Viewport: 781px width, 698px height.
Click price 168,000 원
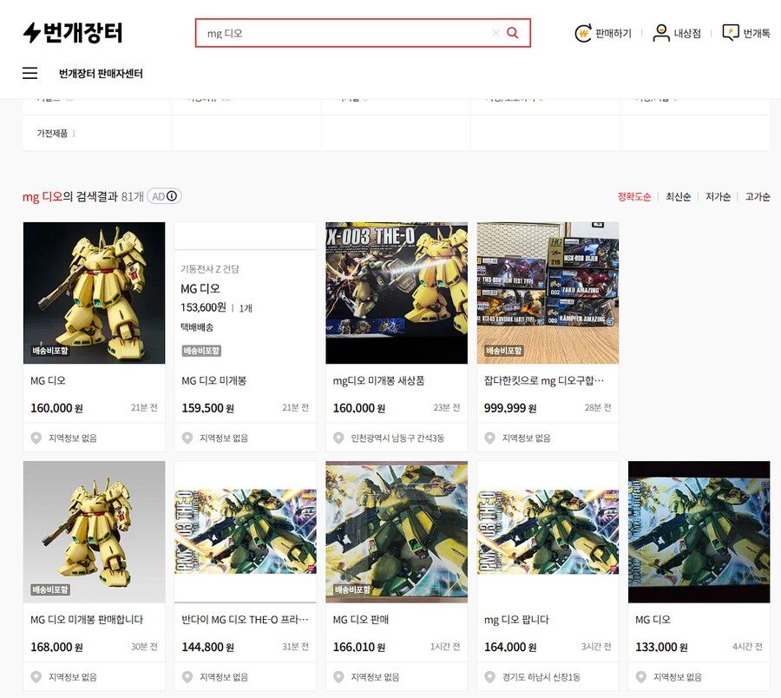(56, 647)
